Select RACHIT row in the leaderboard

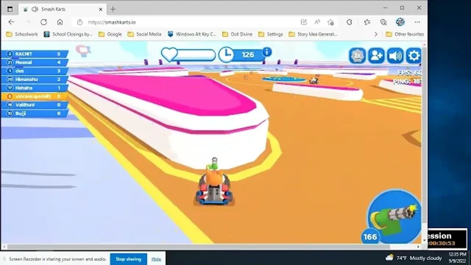tap(35, 54)
